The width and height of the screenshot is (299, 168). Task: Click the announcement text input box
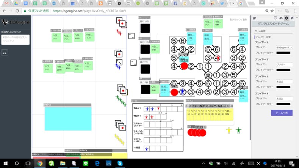(15, 39)
